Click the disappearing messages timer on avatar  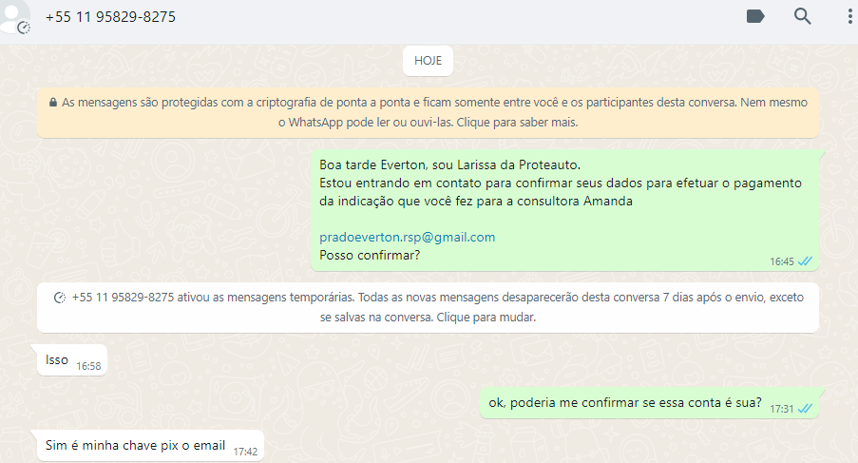tap(24, 28)
